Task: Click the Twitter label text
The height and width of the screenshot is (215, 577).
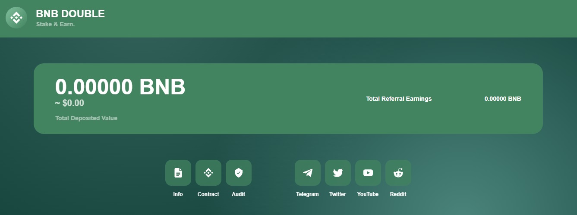Action: point(337,194)
